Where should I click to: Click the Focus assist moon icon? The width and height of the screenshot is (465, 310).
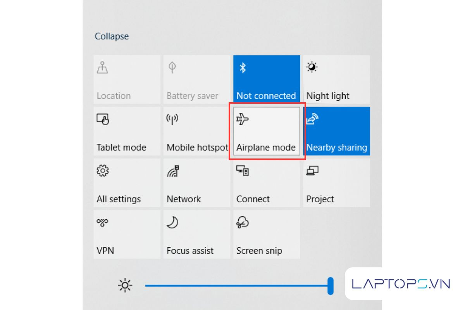[172, 222]
